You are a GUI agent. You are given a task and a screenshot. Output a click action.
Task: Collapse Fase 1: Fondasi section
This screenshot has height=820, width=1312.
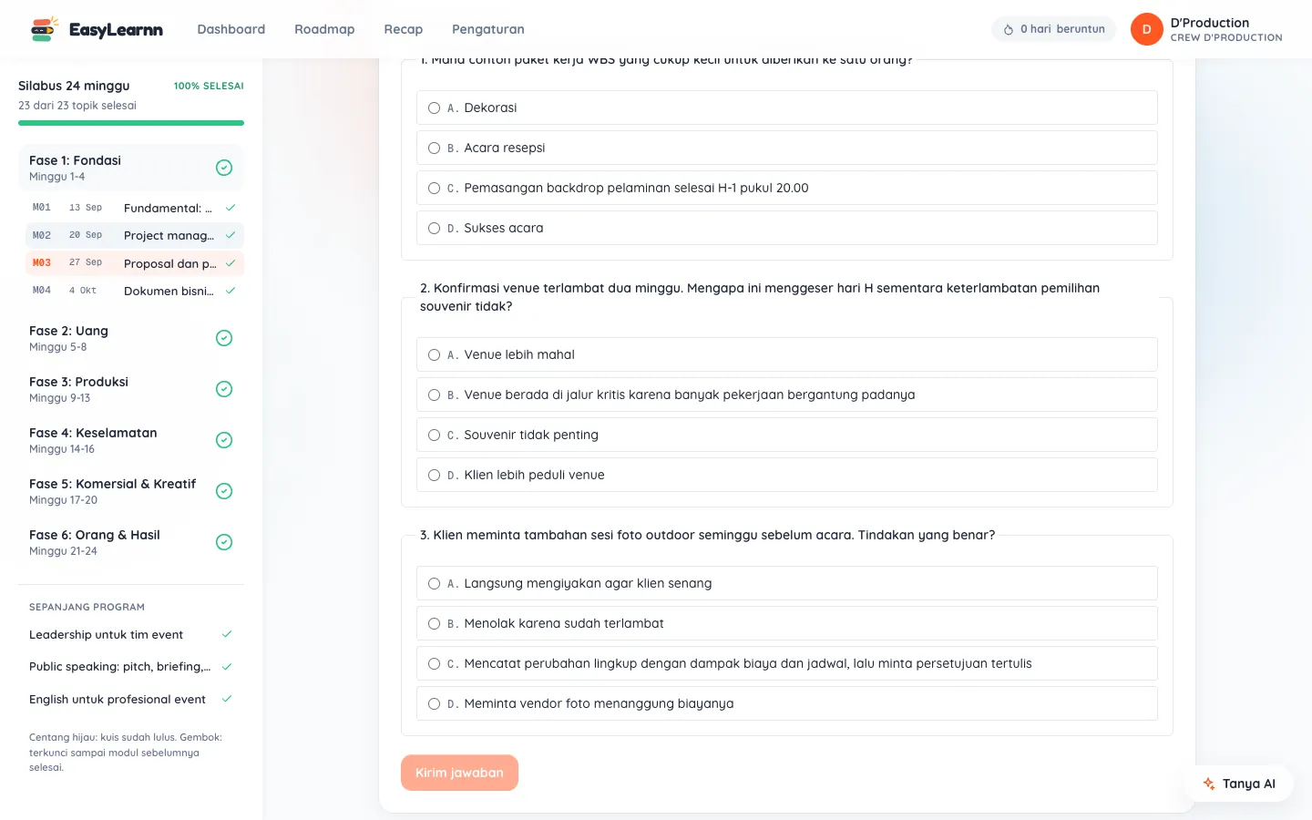click(131, 168)
